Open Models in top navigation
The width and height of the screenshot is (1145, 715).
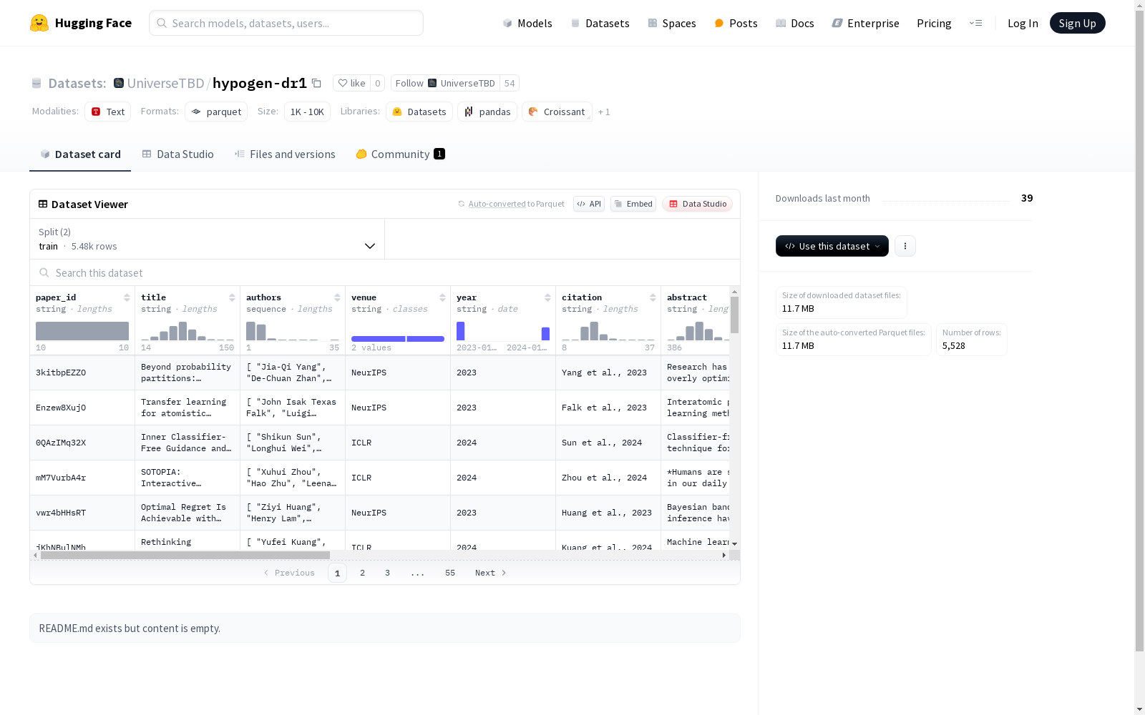[527, 23]
